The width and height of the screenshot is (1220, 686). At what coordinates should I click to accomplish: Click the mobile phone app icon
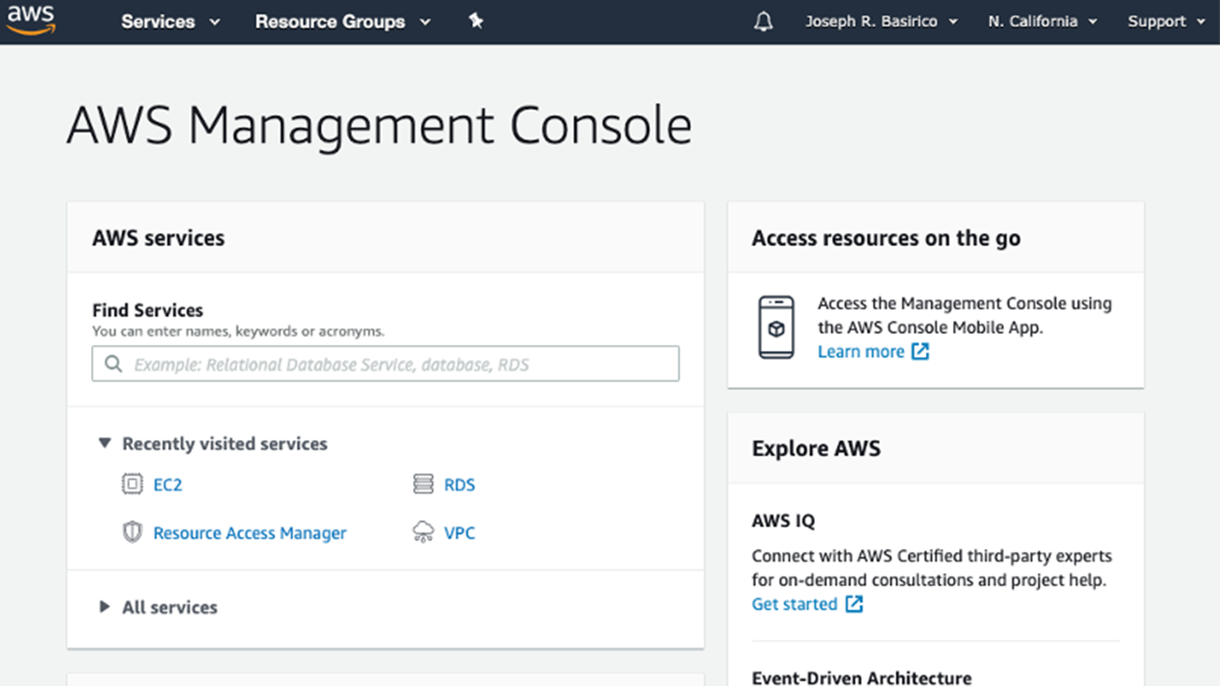(776, 328)
